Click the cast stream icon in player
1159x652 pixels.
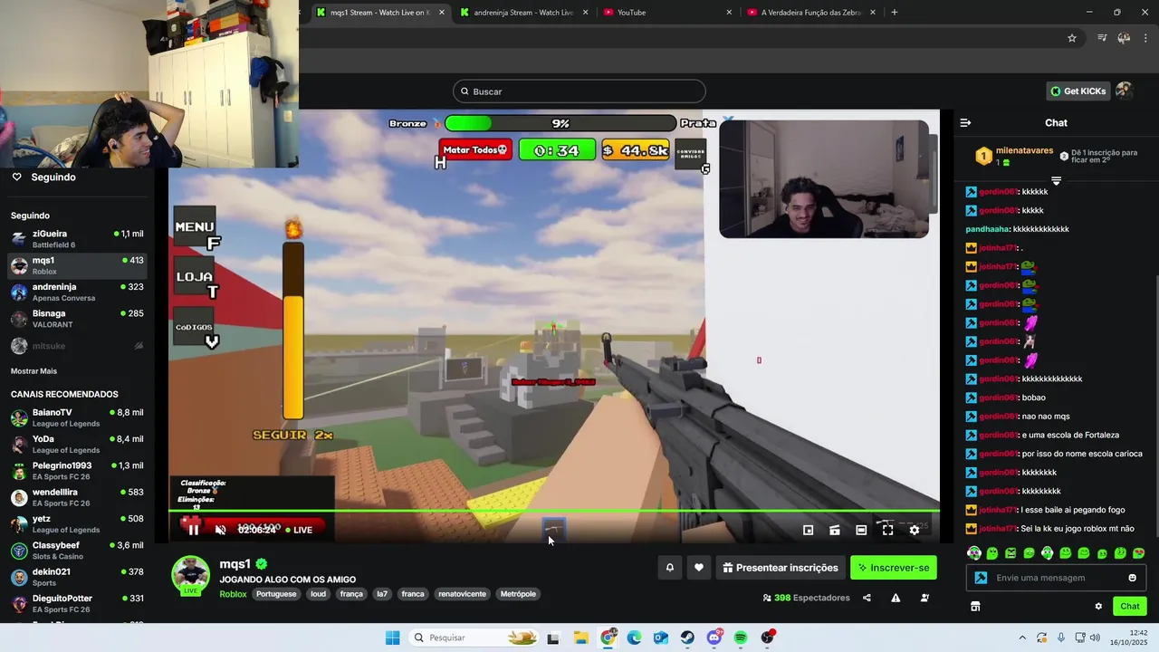[x=835, y=530]
